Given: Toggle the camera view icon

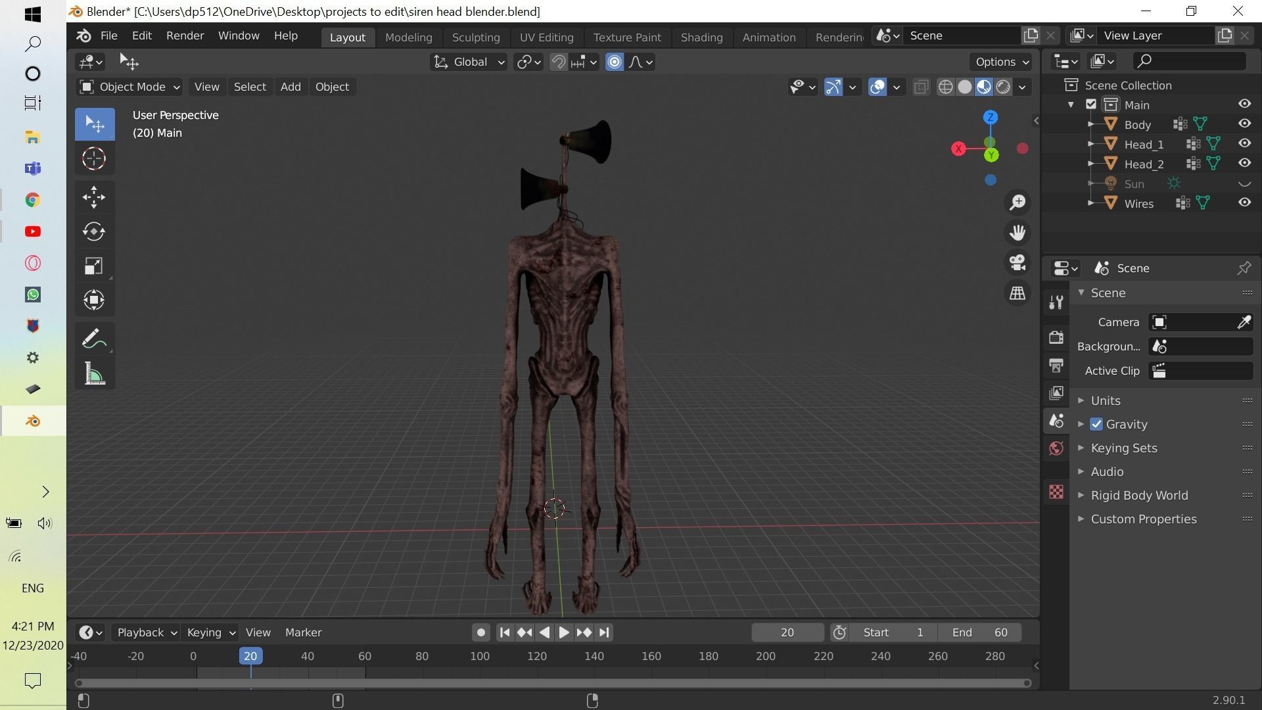Looking at the screenshot, I should pos(1017,262).
